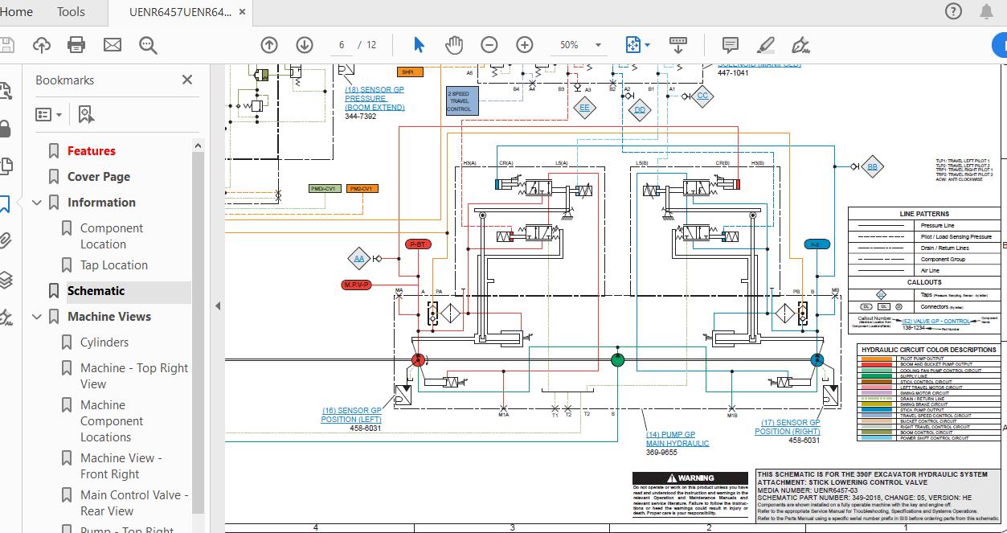The width and height of the screenshot is (1007, 533).
Task: Click the fit page view icon
Action: click(x=633, y=45)
